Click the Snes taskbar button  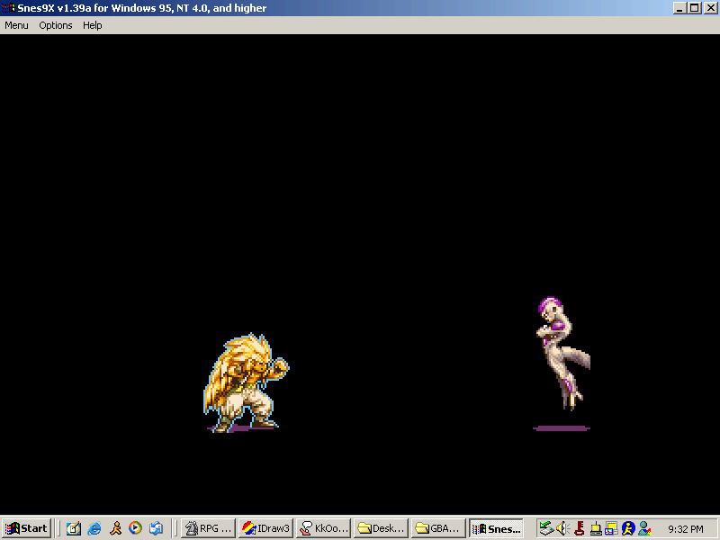pyautogui.click(x=497, y=528)
